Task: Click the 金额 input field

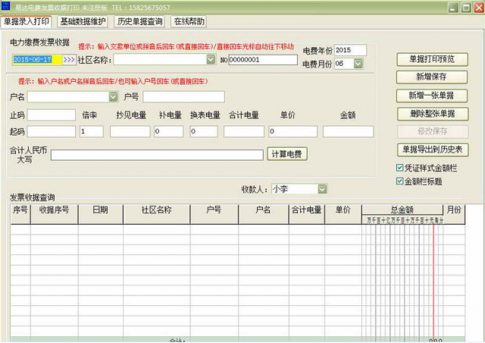Action: [348, 132]
